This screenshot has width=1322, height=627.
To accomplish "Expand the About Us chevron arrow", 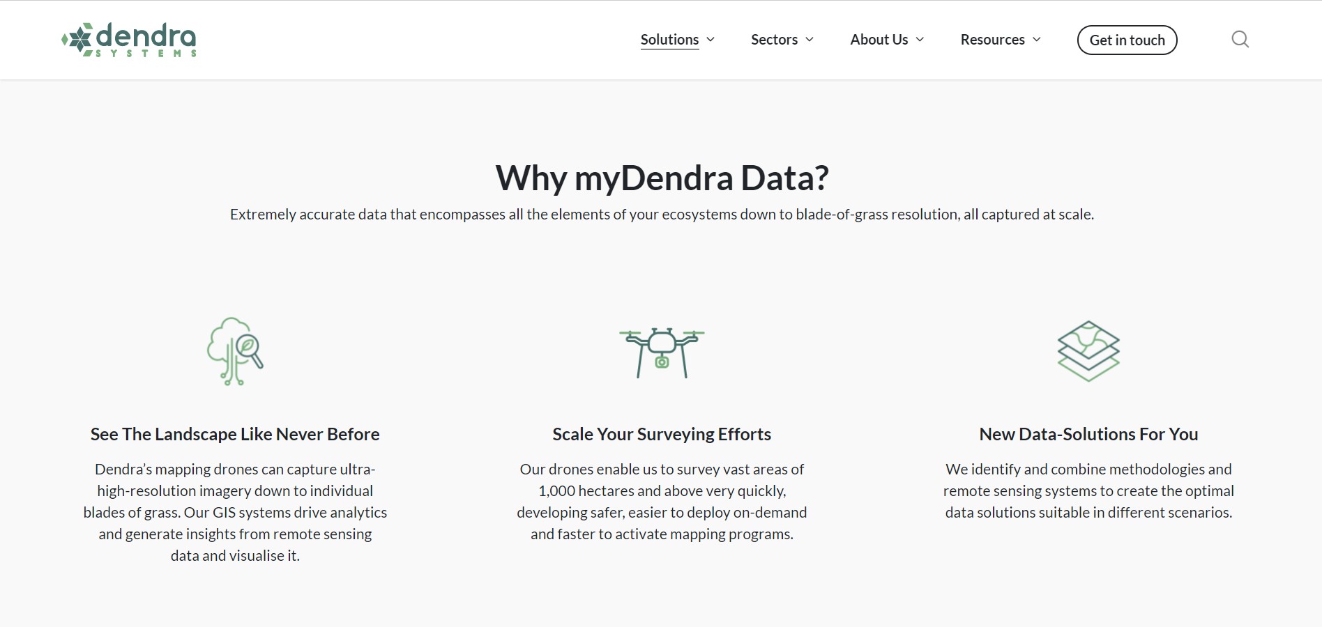I will [x=920, y=40].
